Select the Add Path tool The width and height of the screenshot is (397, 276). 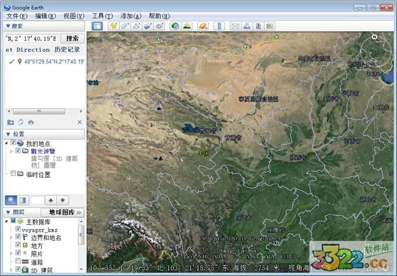[x=137, y=26]
